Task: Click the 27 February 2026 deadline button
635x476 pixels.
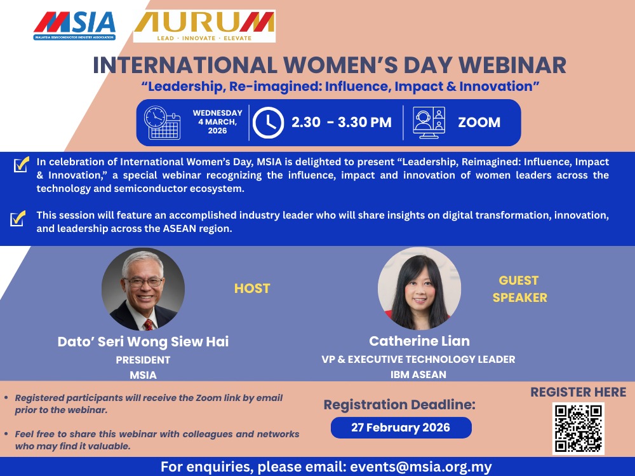Action: (401, 428)
